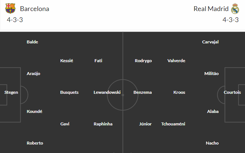
Task: Click Barcelona's 4-3-3 formation text
Action: (15, 20)
